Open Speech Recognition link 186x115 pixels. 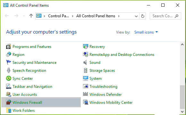29,71
